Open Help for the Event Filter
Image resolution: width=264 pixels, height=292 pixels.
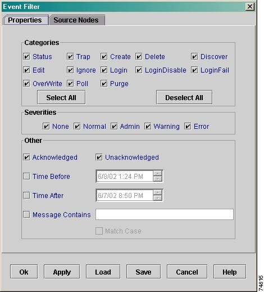tap(230, 272)
